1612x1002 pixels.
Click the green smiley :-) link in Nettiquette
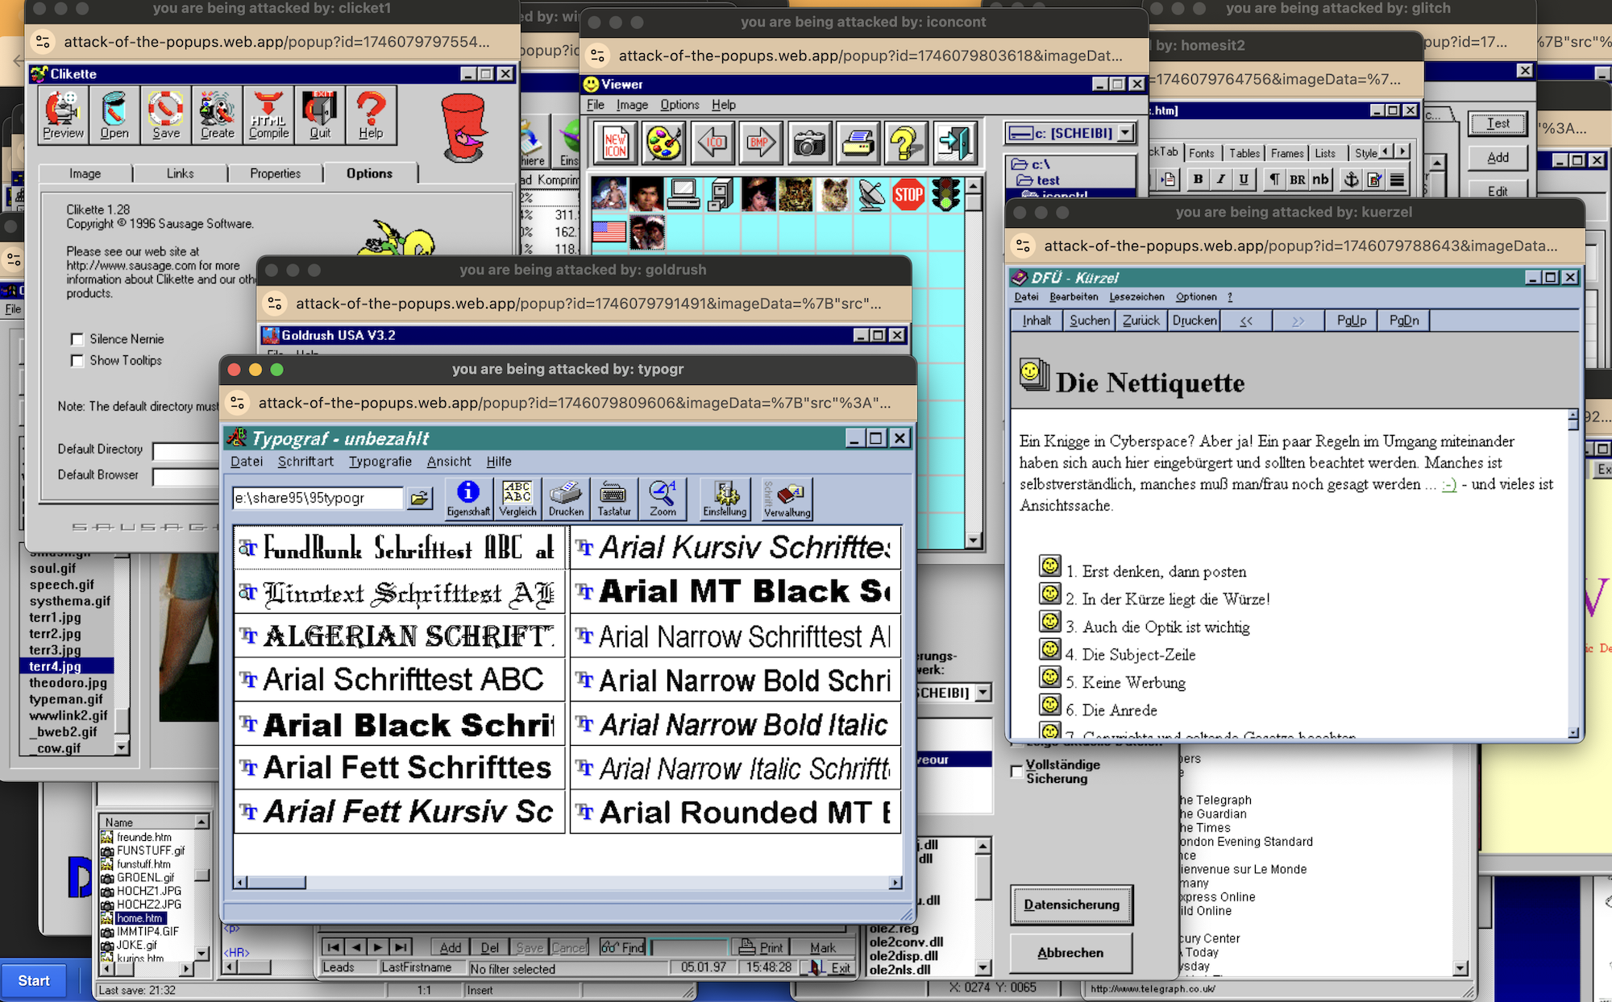(x=1449, y=485)
